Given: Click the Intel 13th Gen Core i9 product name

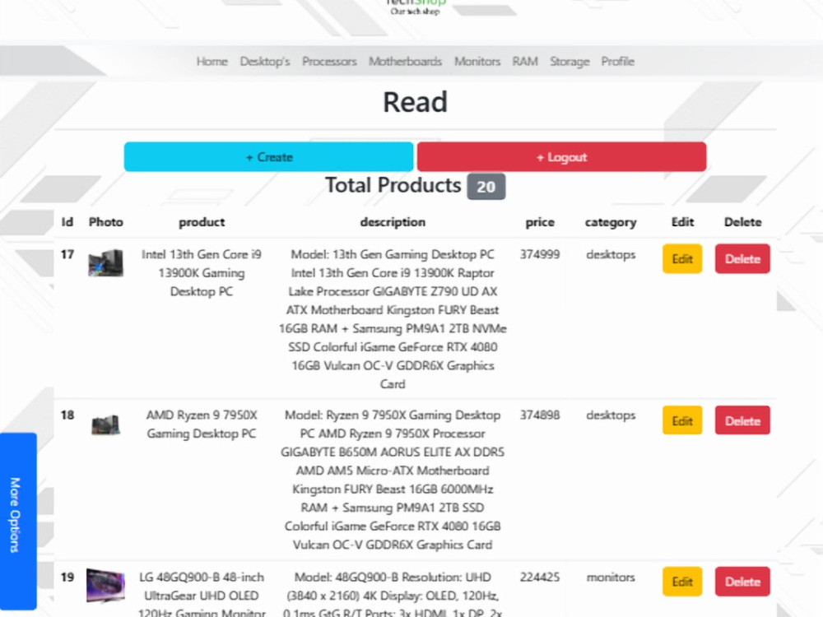Looking at the screenshot, I should [202, 273].
